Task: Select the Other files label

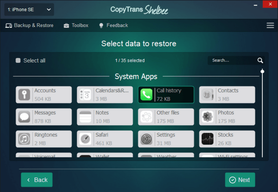Action: [168, 112]
